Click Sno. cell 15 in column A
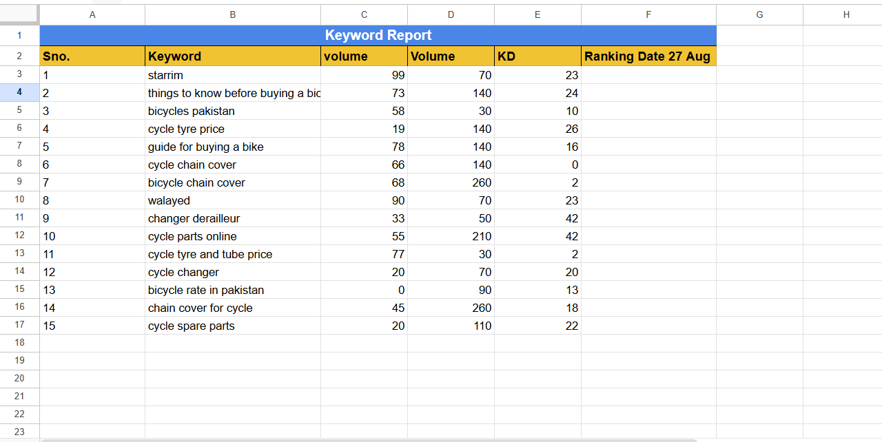Viewport: 882px width, 442px height. pyautogui.click(x=92, y=326)
